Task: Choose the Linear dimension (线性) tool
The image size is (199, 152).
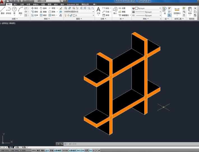Action: 106,8
